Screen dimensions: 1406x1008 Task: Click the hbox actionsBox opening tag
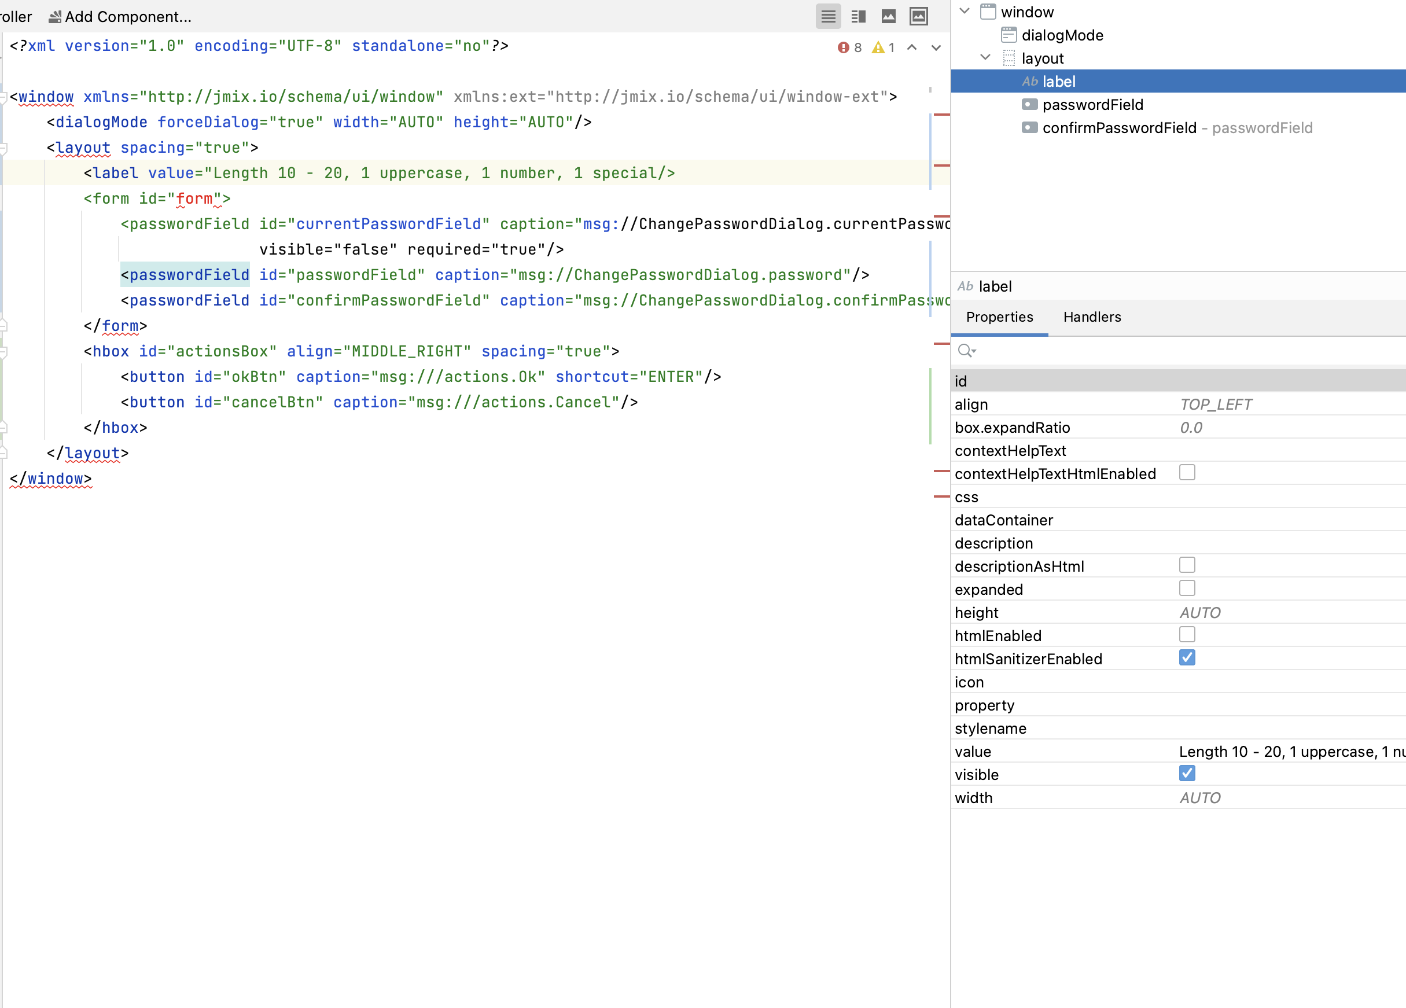click(352, 351)
